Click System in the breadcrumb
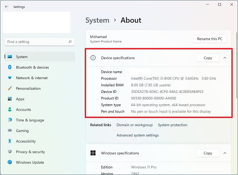This screenshot has height=175, width=238. coord(97,20)
